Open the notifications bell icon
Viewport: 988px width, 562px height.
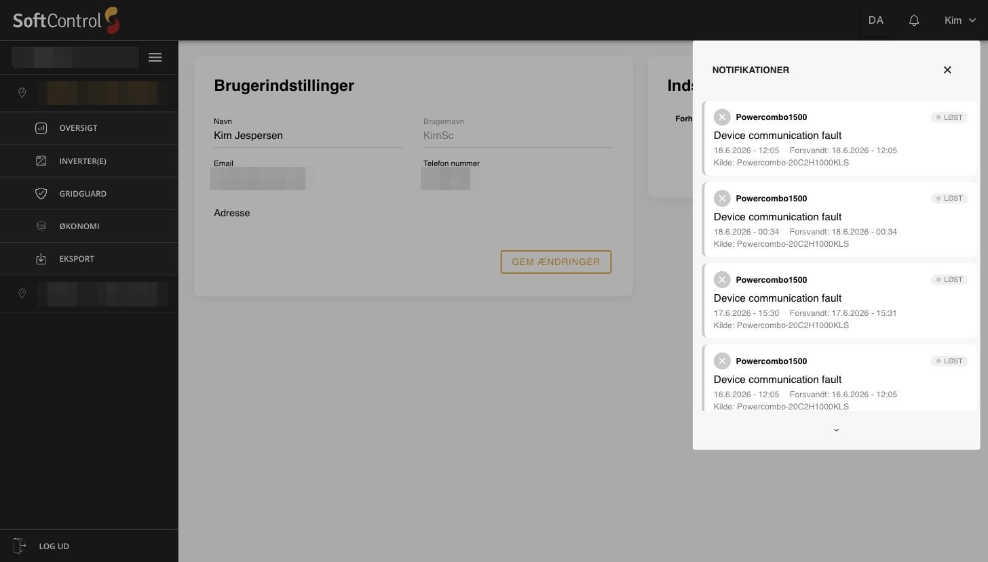click(914, 20)
